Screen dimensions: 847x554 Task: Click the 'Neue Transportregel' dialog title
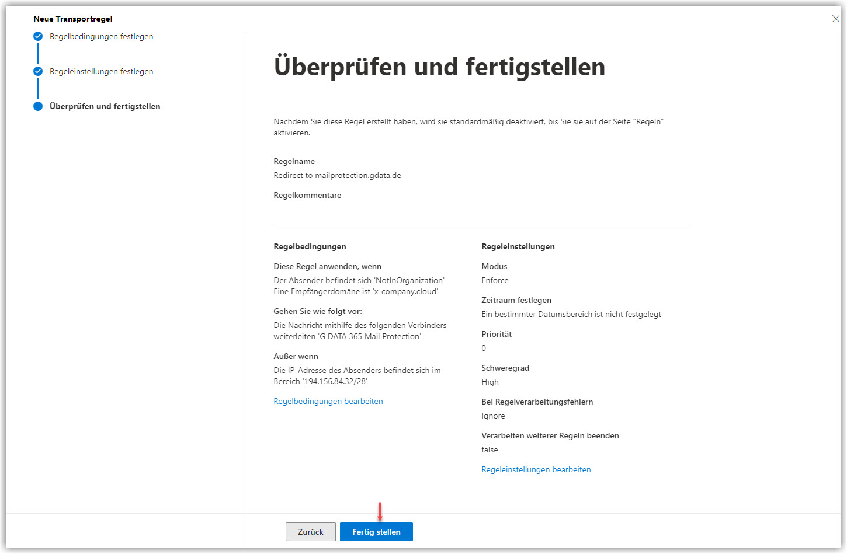coord(73,19)
